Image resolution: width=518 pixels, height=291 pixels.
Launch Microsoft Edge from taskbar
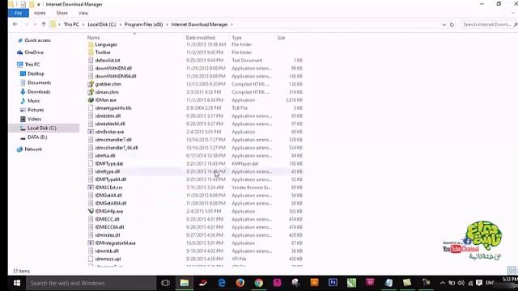pyautogui.click(x=222, y=283)
